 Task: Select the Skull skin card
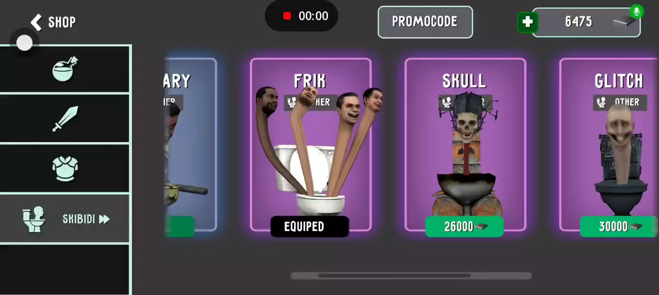point(465,144)
